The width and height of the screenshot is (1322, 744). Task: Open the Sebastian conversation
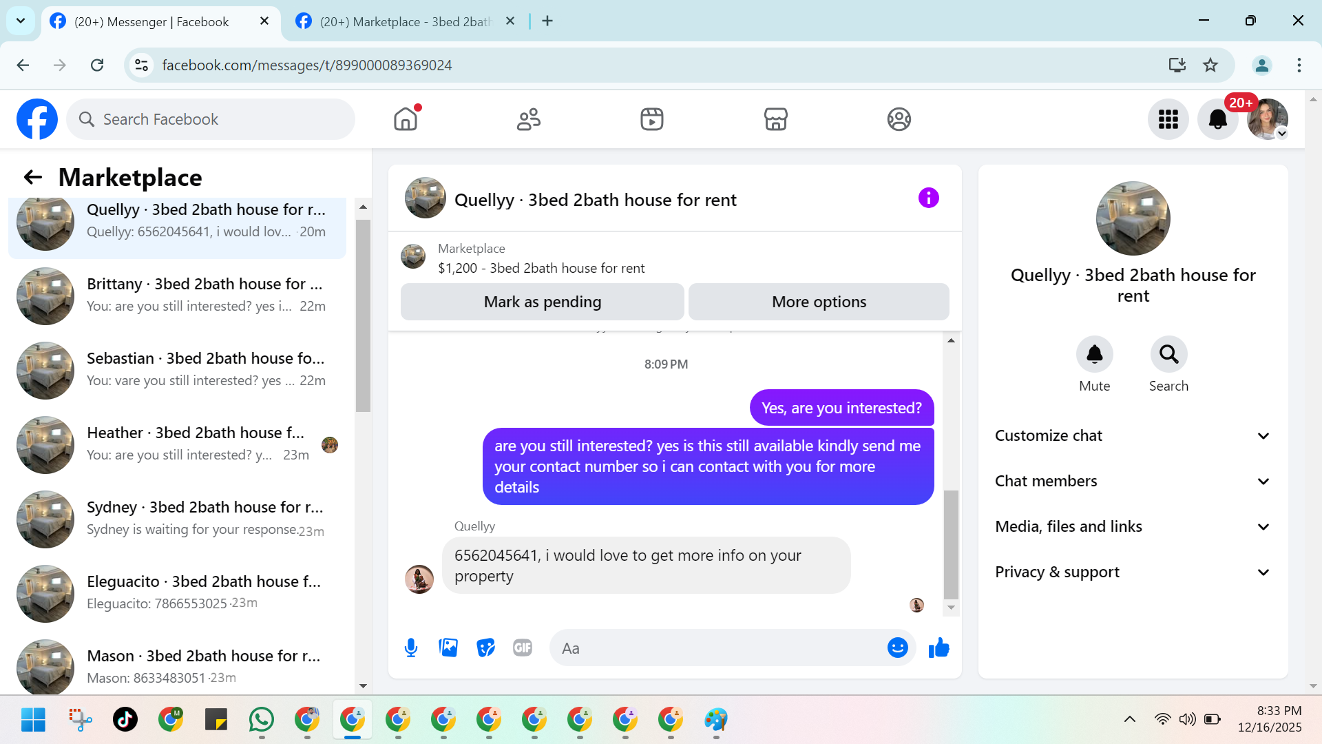point(177,371)
